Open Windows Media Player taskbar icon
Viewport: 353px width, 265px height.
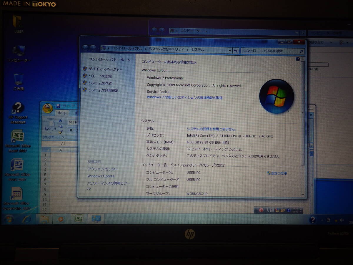click(61, 219)
